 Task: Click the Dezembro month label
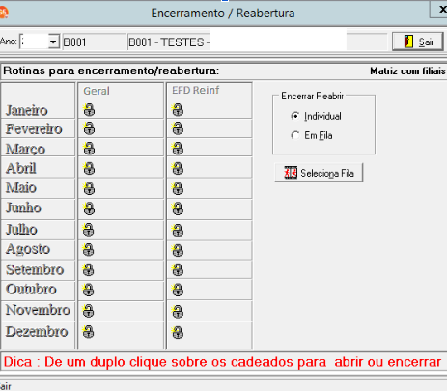(37, 332)
